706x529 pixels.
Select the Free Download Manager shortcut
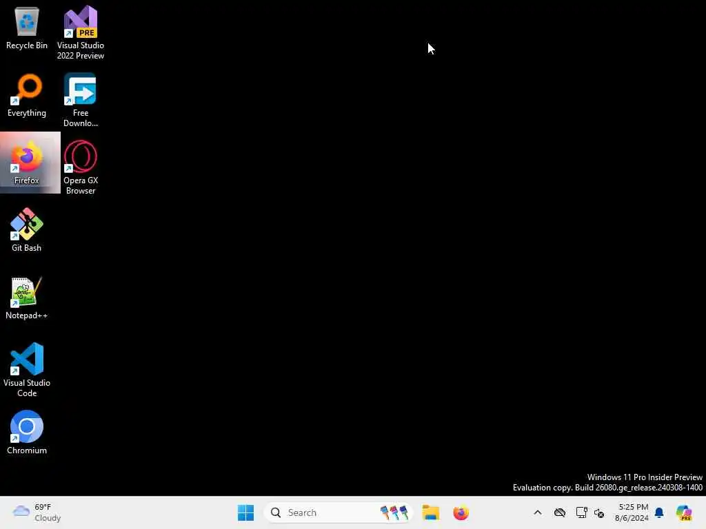pyautogui.click(x=81, y=101)
